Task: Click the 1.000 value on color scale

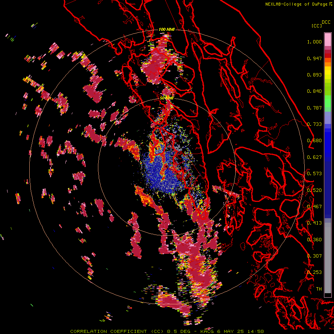Action: (314, 42)
